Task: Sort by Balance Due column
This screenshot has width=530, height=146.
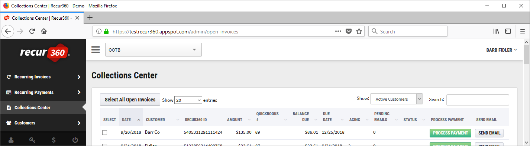Action: coord(305,117)
